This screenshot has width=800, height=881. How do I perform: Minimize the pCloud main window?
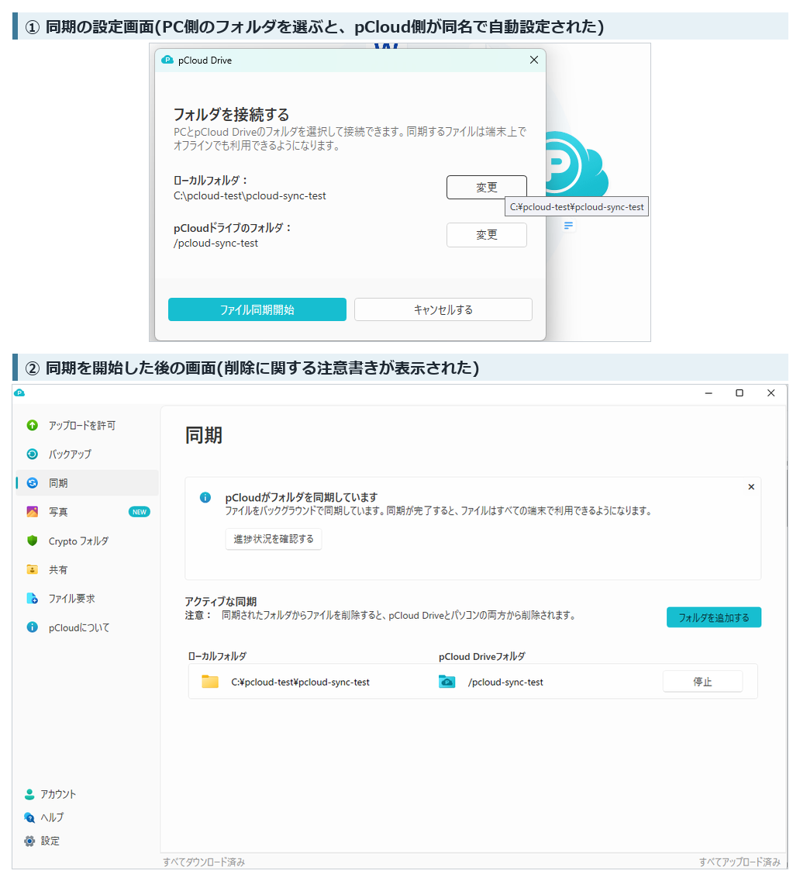point(709,393)
